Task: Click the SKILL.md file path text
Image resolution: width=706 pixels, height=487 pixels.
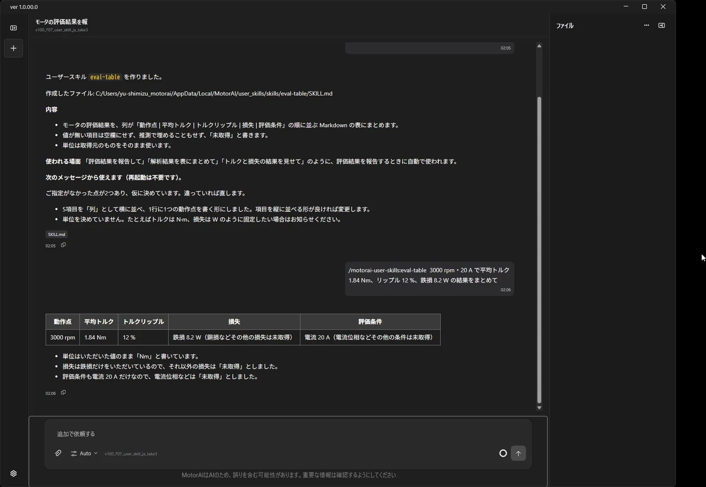Action: click(x=214, y=94)
